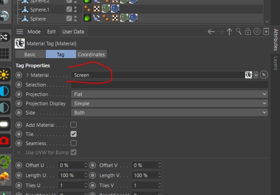Open the Side dropdown showing Both
This screenshot has height=195, width=280.
point(169,113)
